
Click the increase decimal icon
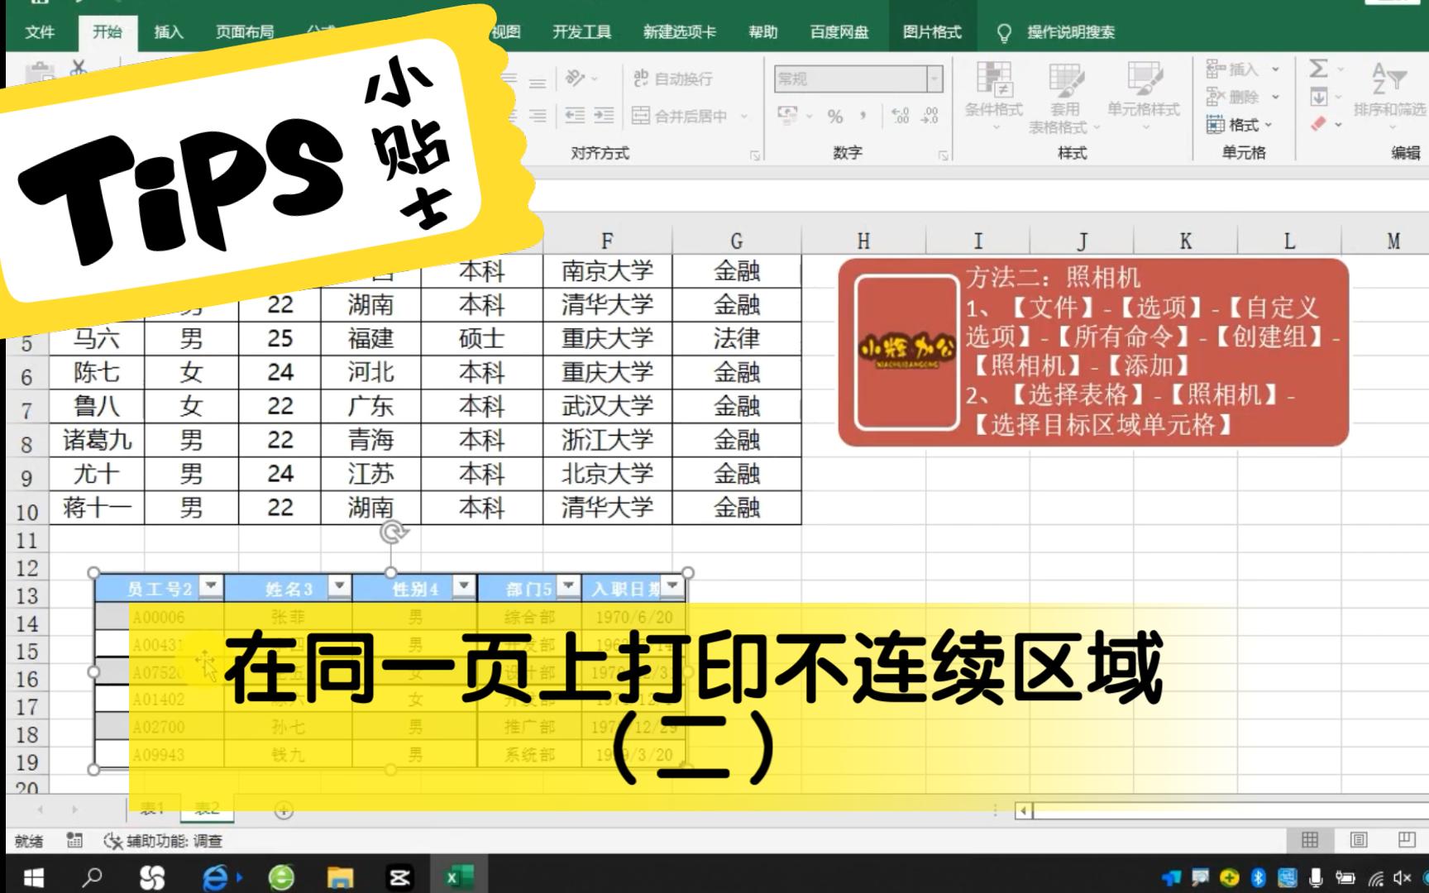click(x=901, y=117)
